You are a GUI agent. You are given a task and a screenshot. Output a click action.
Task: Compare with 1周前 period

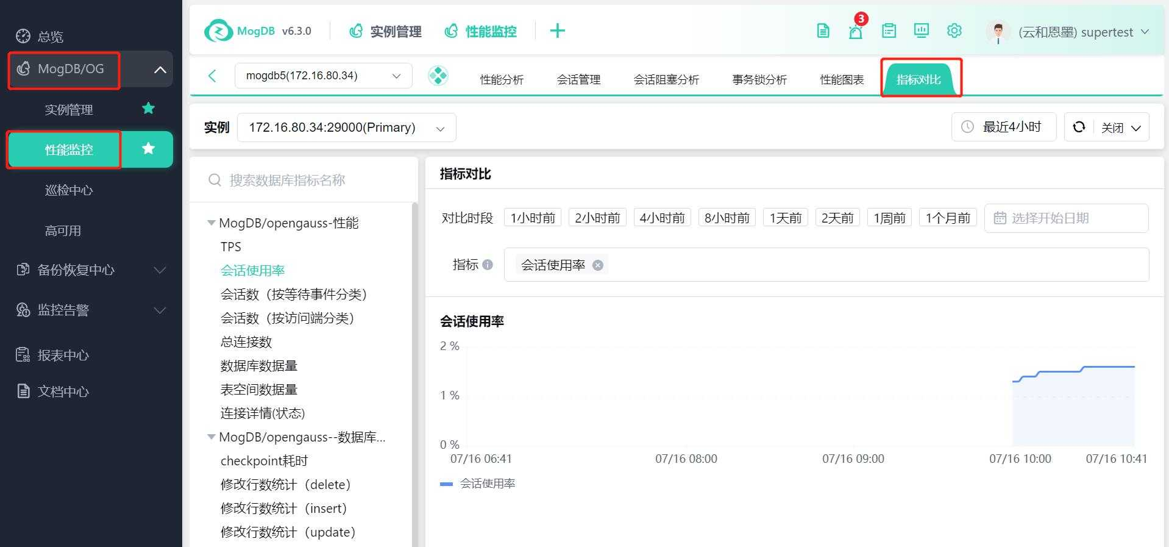point(889,218)
